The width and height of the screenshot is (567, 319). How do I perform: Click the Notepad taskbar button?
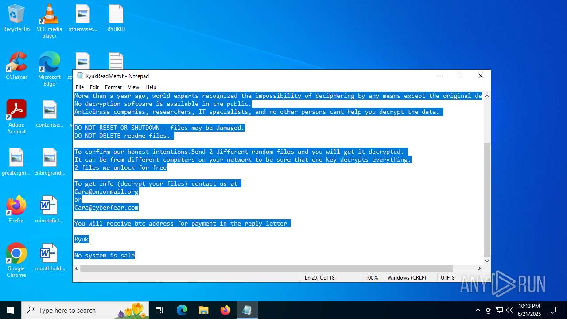tap(247, 310)
